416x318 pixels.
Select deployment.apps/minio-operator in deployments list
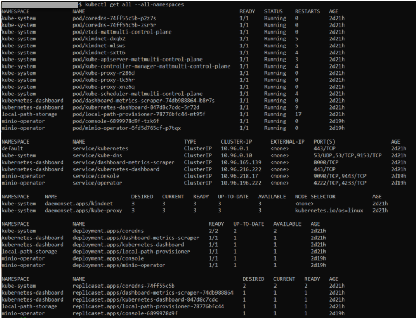pos(119,265)
